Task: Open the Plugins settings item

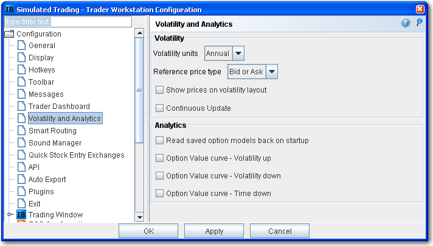Action: point(41,192)
